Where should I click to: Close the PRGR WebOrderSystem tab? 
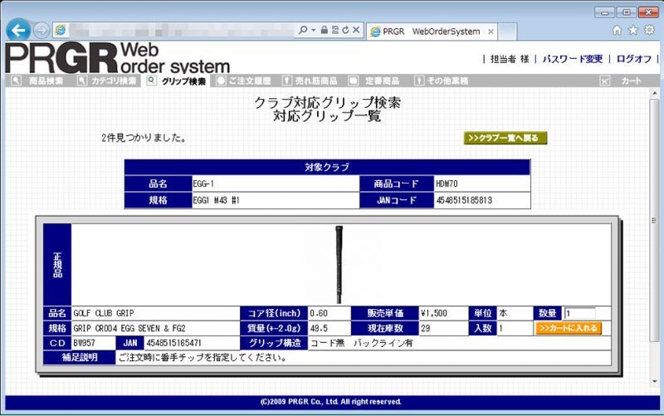[x=491, y=32]
